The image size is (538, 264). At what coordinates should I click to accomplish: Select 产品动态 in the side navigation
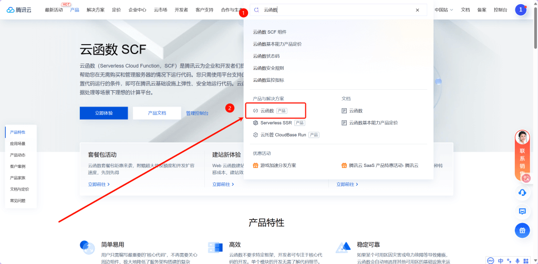[17, 155]
